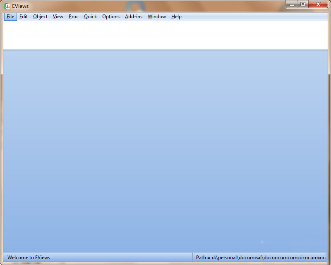Click the EViews title bar text

tap(20, 6)
